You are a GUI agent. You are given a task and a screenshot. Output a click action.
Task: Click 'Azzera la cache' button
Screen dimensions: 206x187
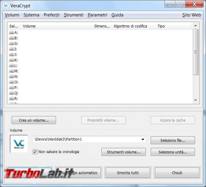coord(173,120)
